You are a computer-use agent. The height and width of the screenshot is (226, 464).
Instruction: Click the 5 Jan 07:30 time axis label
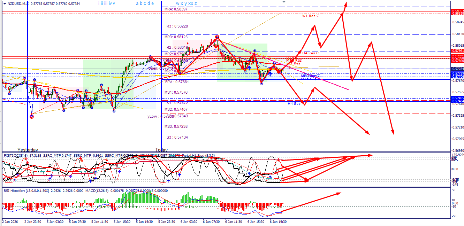[x=77, y=221]
